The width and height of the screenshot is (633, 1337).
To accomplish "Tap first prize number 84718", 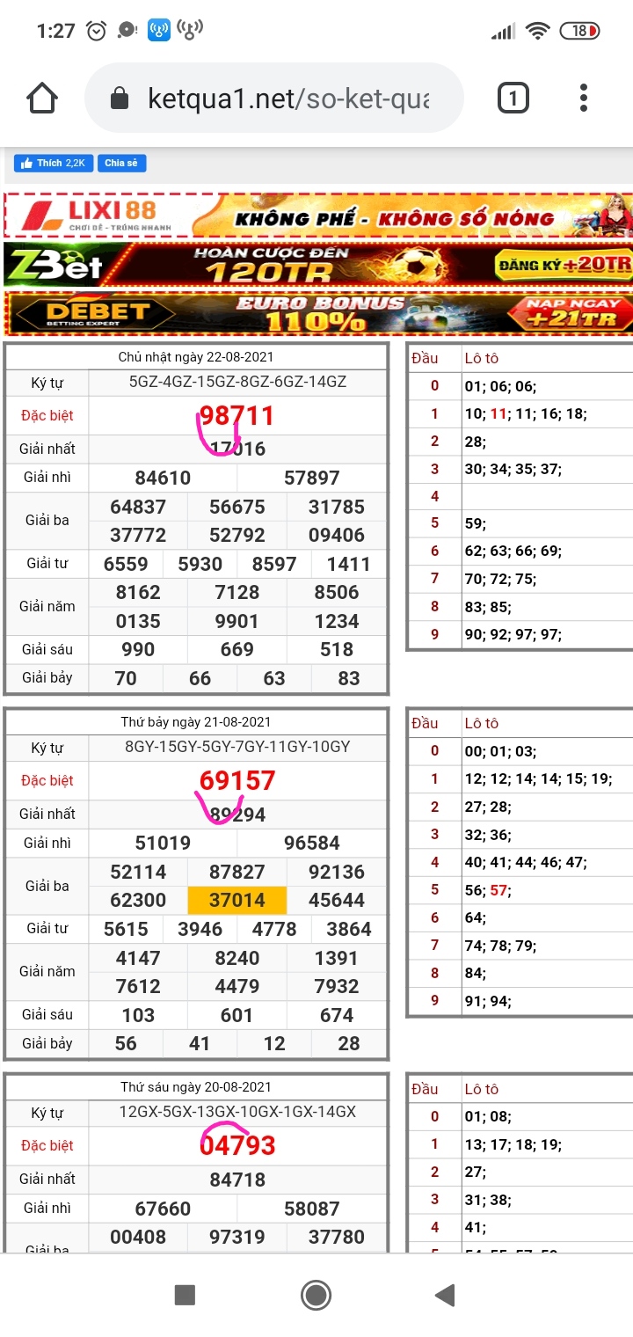I will coord(237,1180).
